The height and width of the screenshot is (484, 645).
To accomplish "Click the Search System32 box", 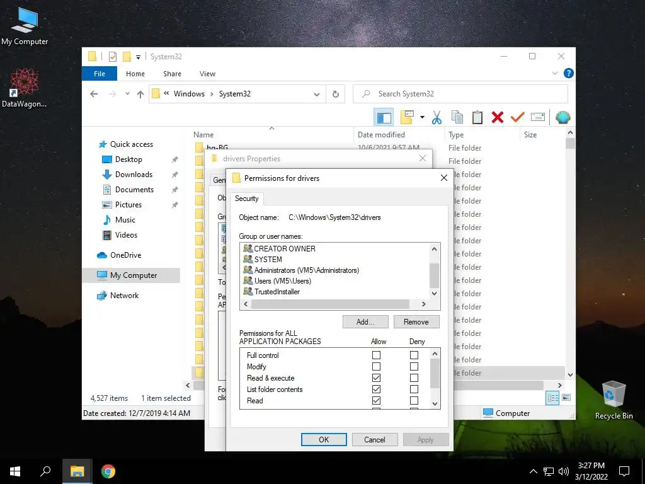I will pyautogui.click(x=460, y=95).
